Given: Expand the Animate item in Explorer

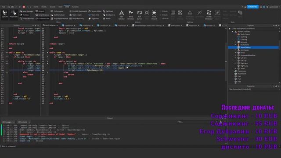Looking at the screenshot, I should pos(235,42).
